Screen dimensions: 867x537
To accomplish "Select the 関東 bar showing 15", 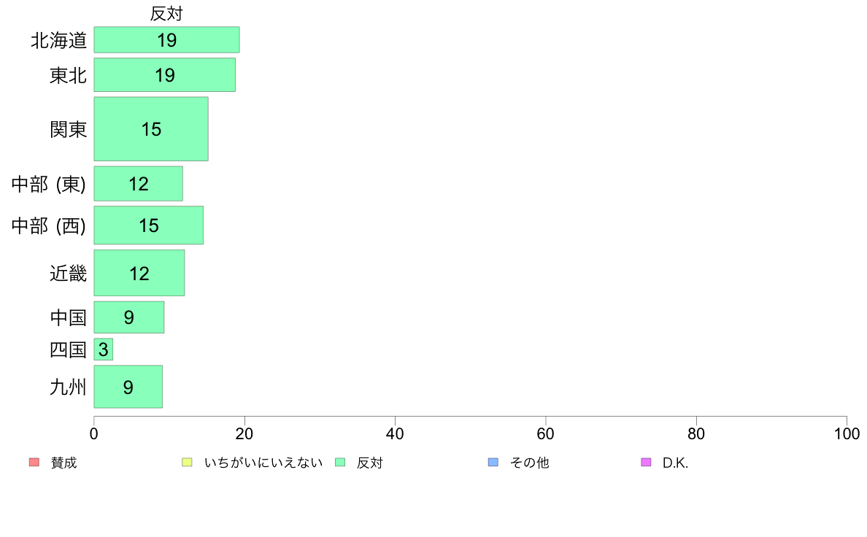I will pyautogui.click(x=151, y=129).
